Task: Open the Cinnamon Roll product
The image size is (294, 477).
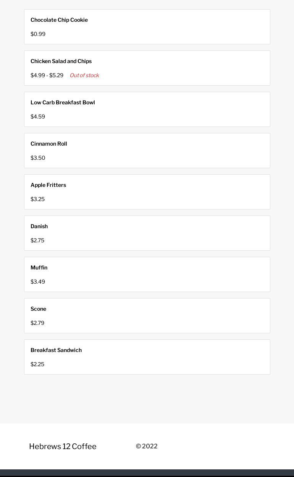Action: tap(49, 144)
